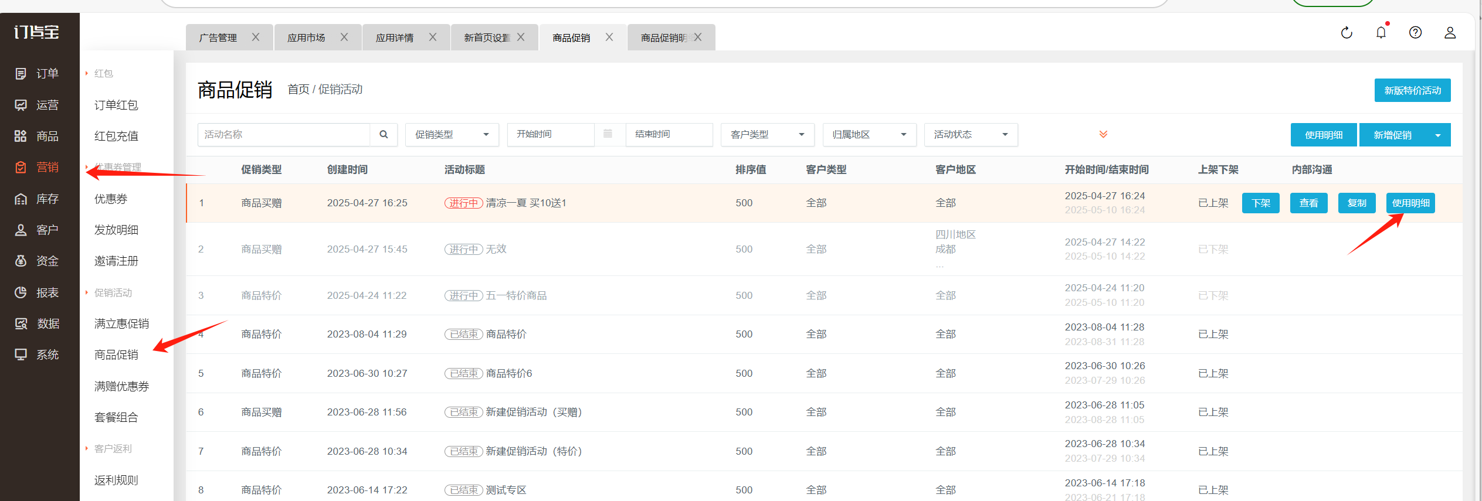Close the 应用详情 tab
Screen dimensions: 1482x501
(433, 37)
